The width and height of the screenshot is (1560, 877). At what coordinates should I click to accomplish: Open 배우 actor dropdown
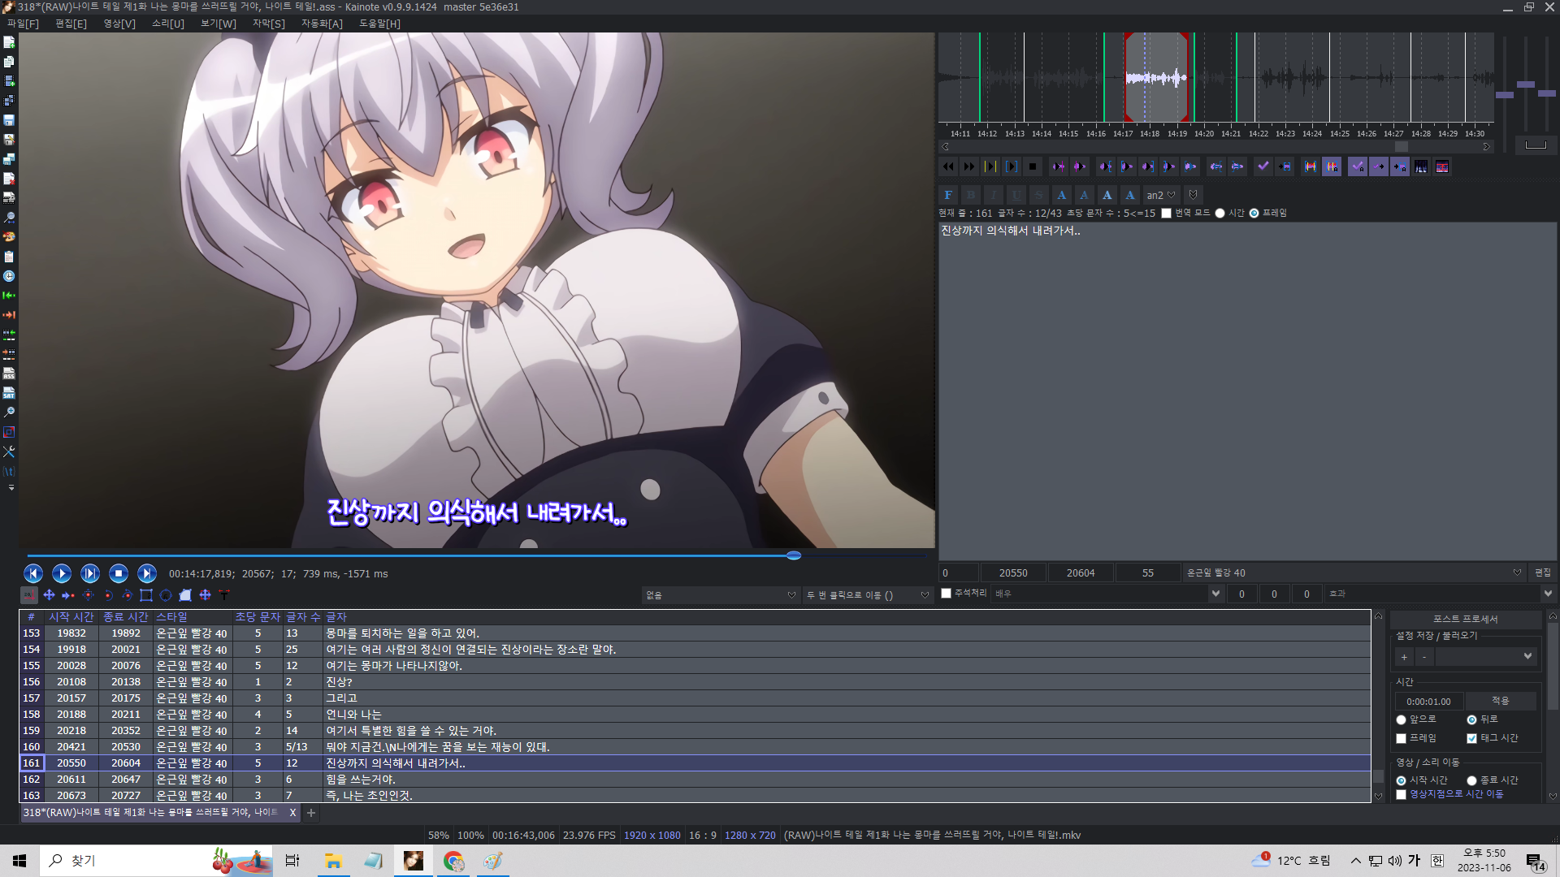[x=1108, y=594]
